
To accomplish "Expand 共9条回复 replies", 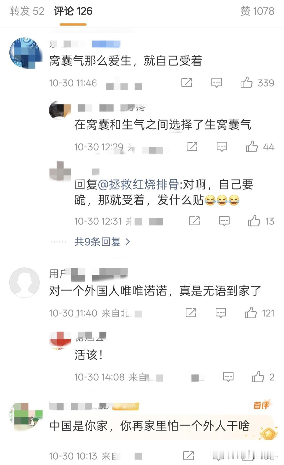I will tap(98, 241).
